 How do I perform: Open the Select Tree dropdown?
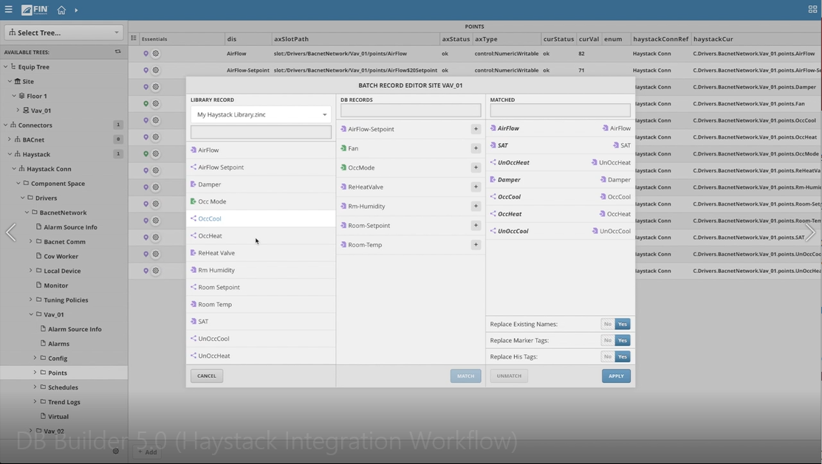point(64,32)
